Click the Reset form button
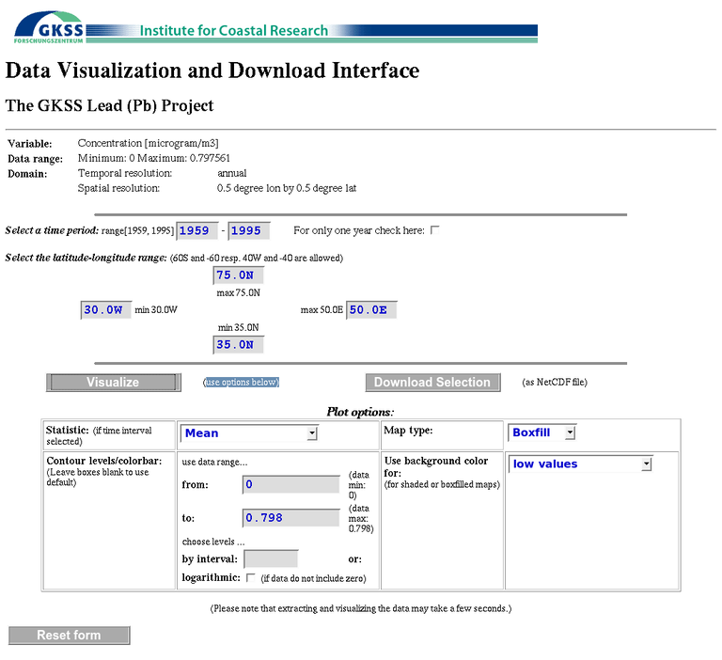The height and width of the screenshot is (660, 722). coord(69,636)
